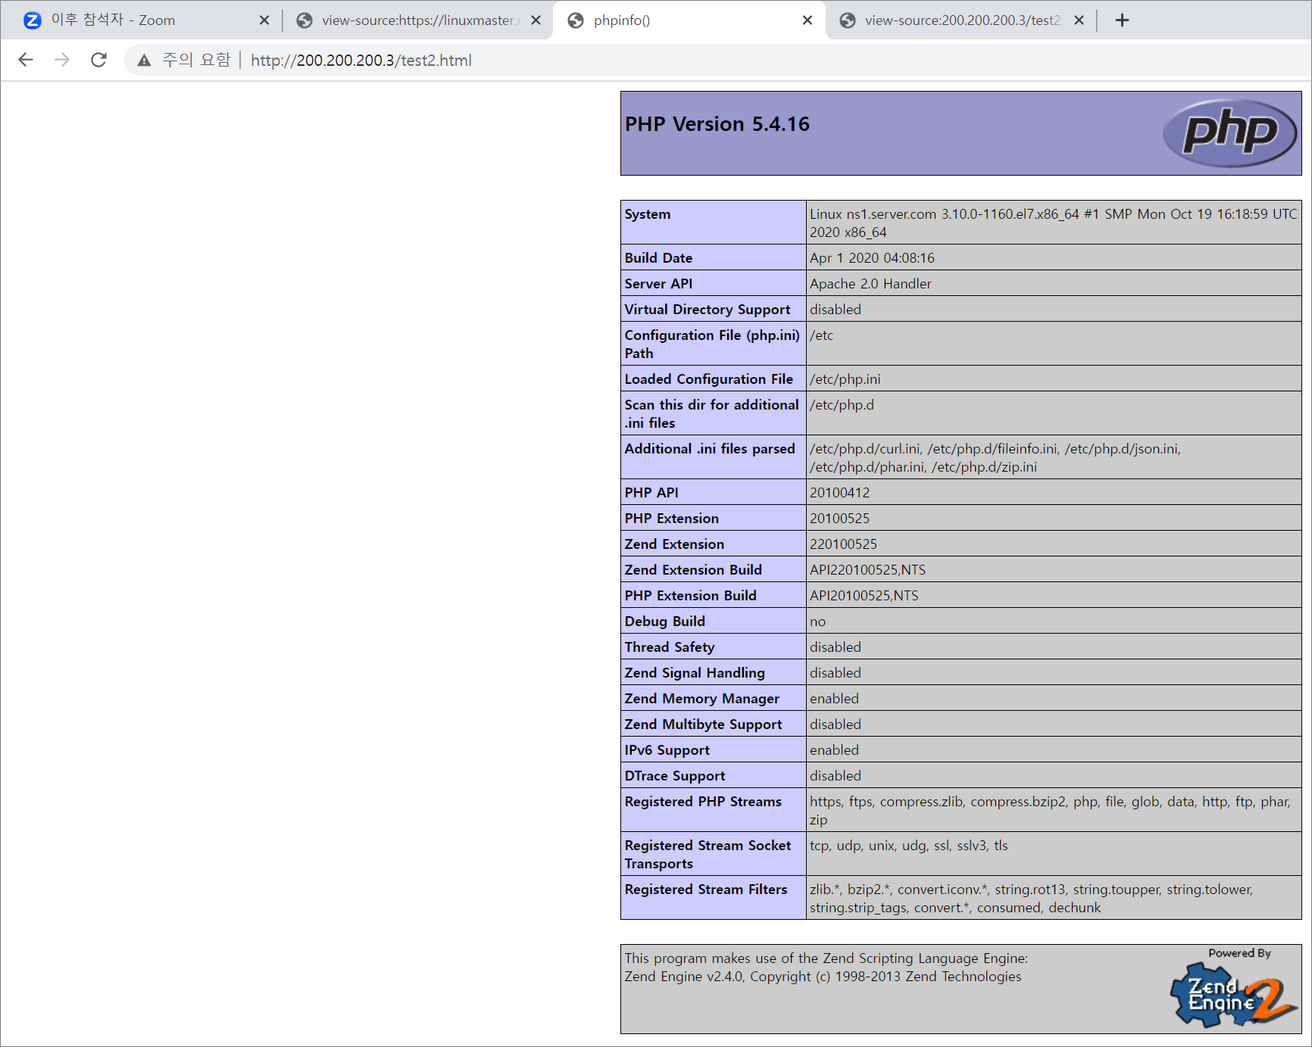The width and height of the screenshot is (1312, 1047).
Task: Go forward in browser history
Action: pos(62,60)
